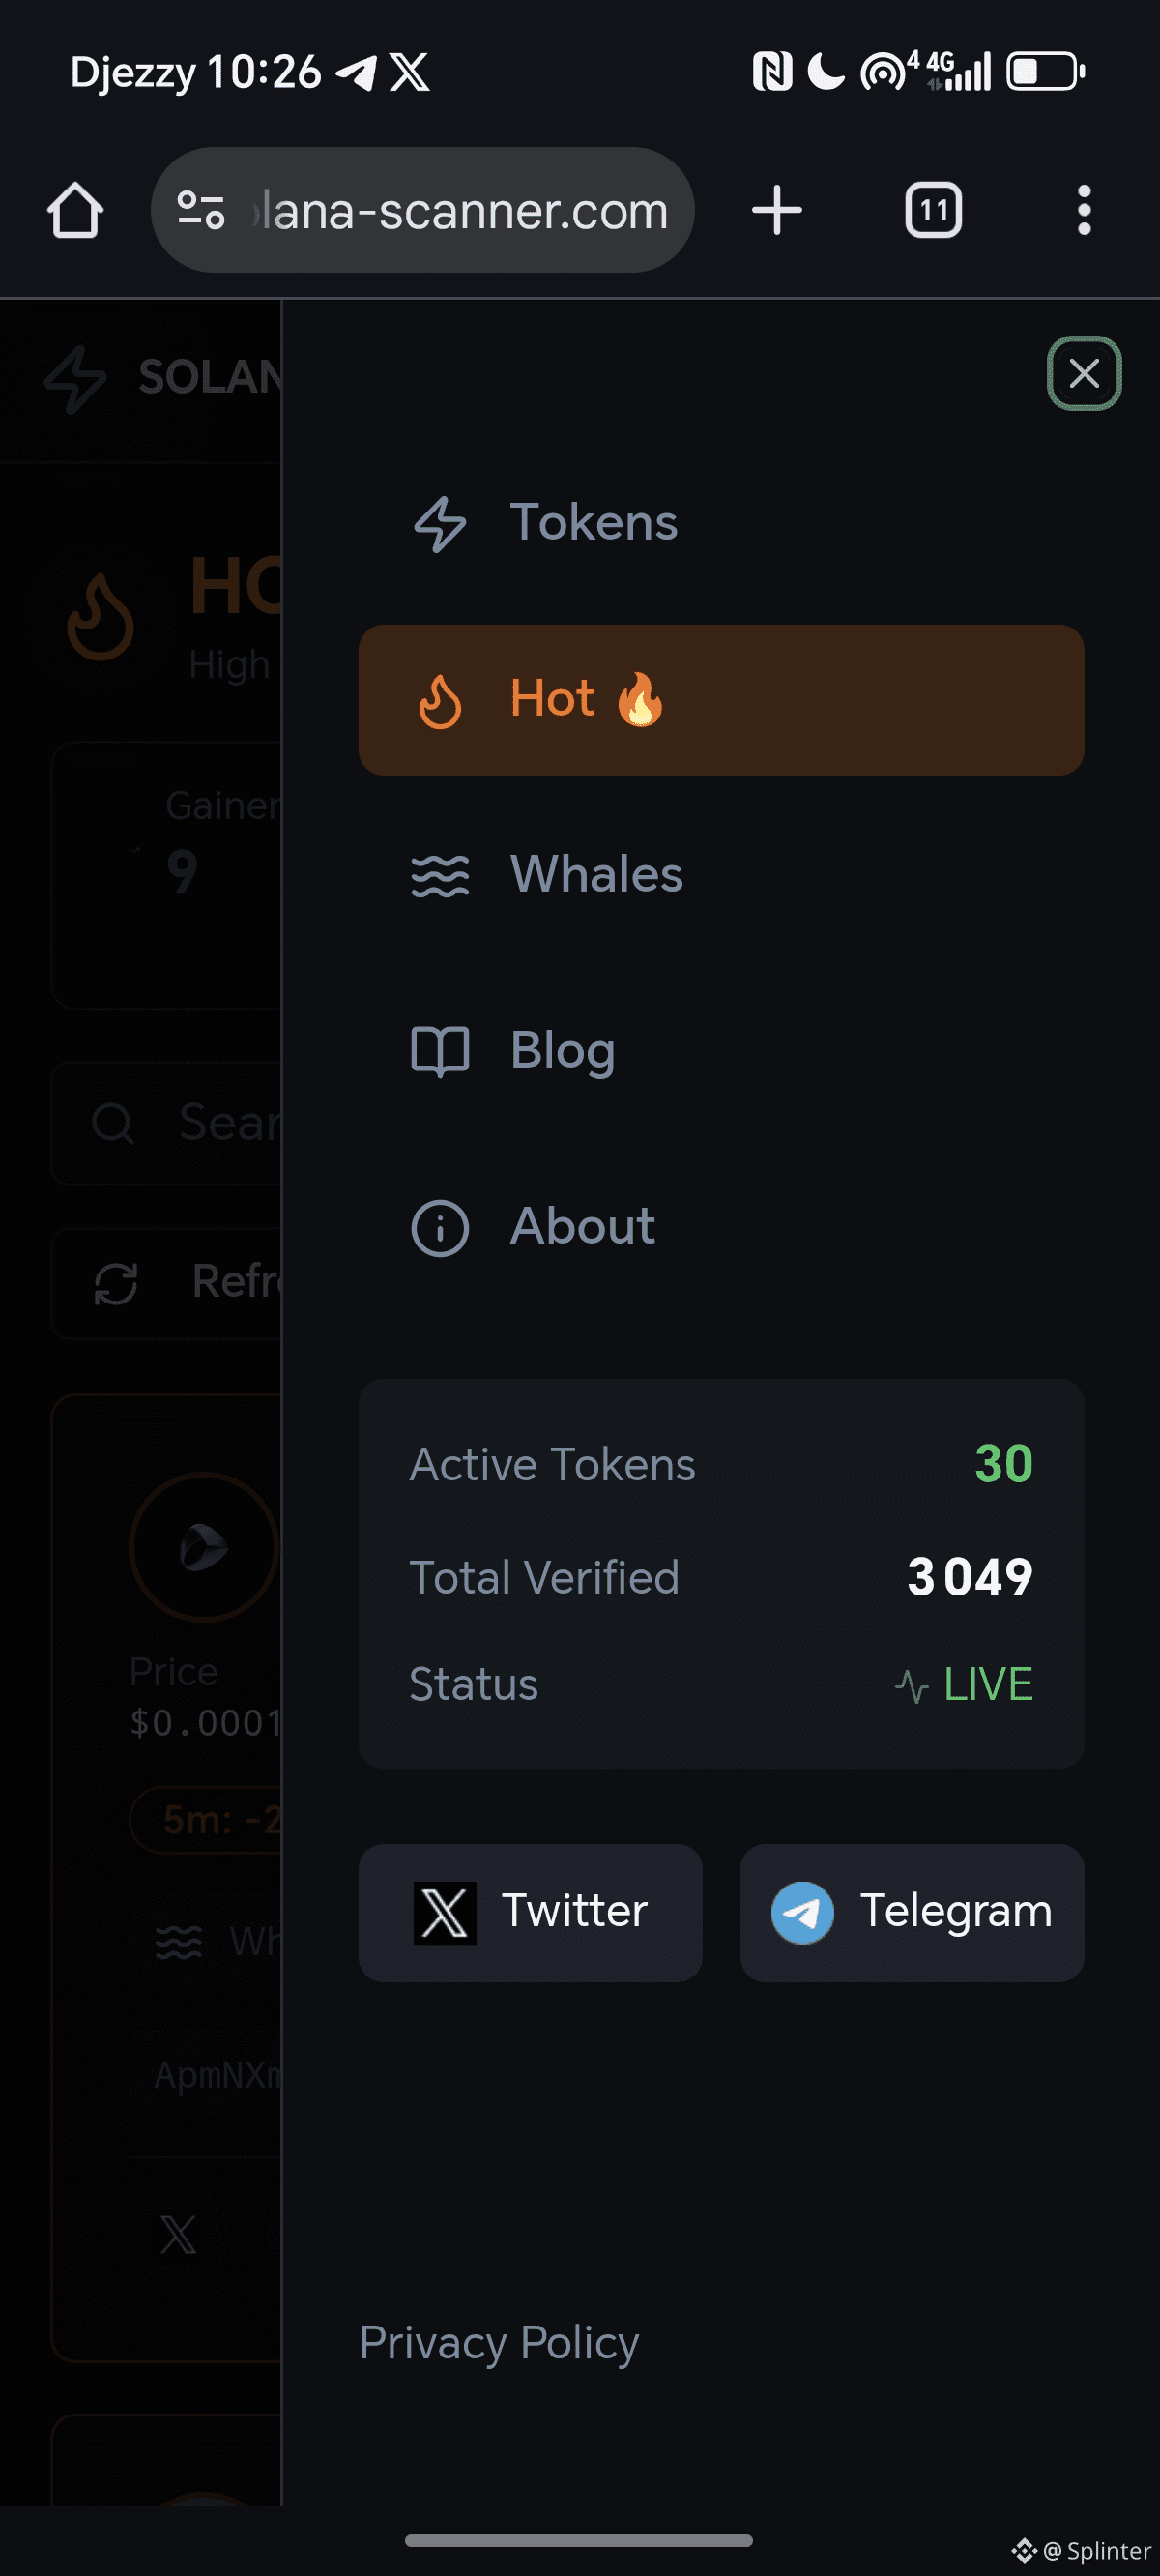This screenshot has height=2576, width=1160.
Task: Close the side navigation menu
Action: (x=1084, y=374)
